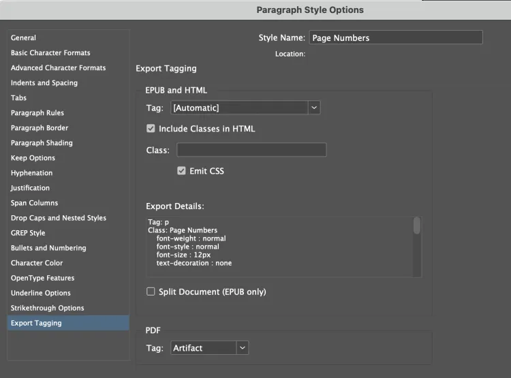The width and height of the screenshot is (511, 378).
Task: Toggle Include Classes in HTML checkbox
Action: [151, 129]
